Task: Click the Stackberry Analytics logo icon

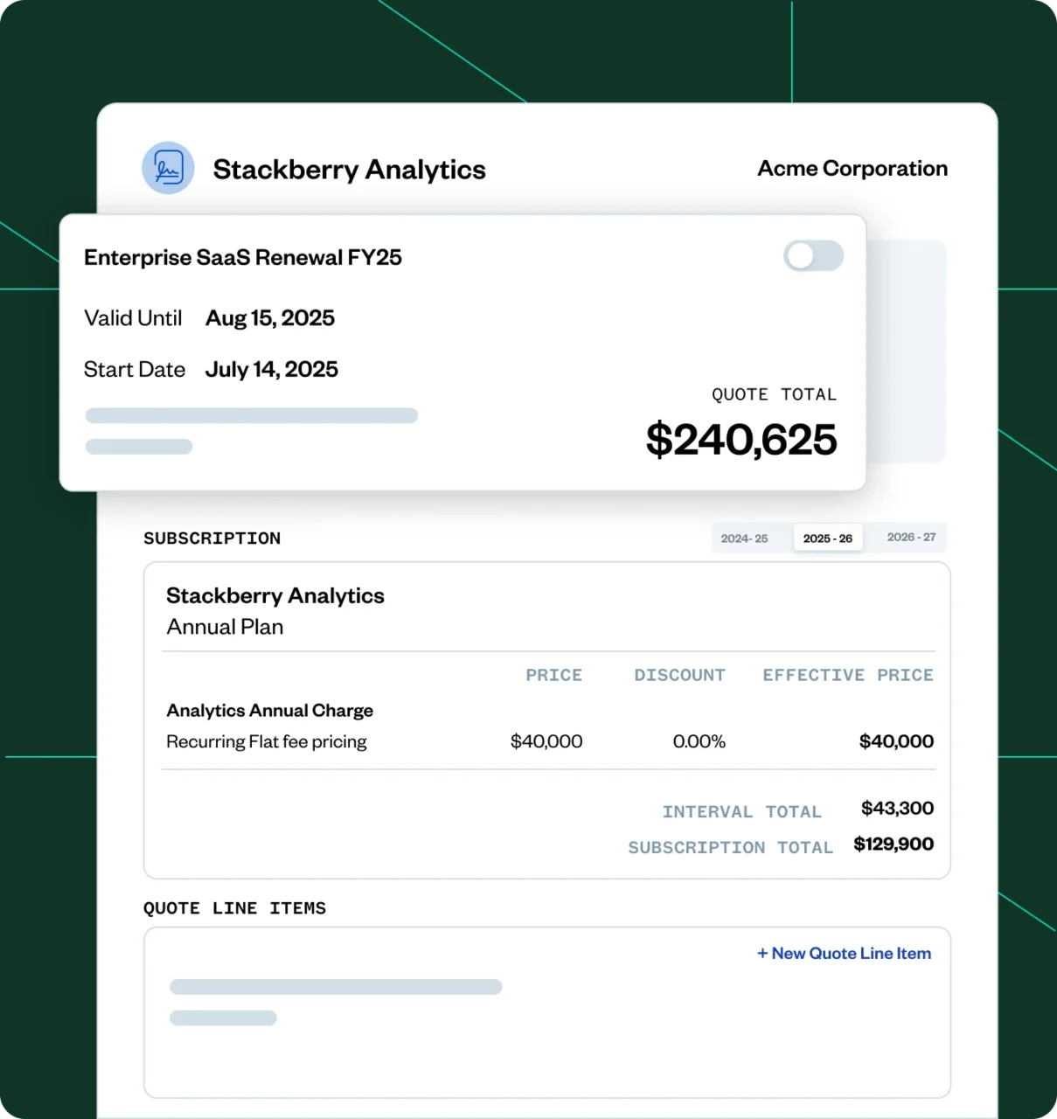Action: 167,168
